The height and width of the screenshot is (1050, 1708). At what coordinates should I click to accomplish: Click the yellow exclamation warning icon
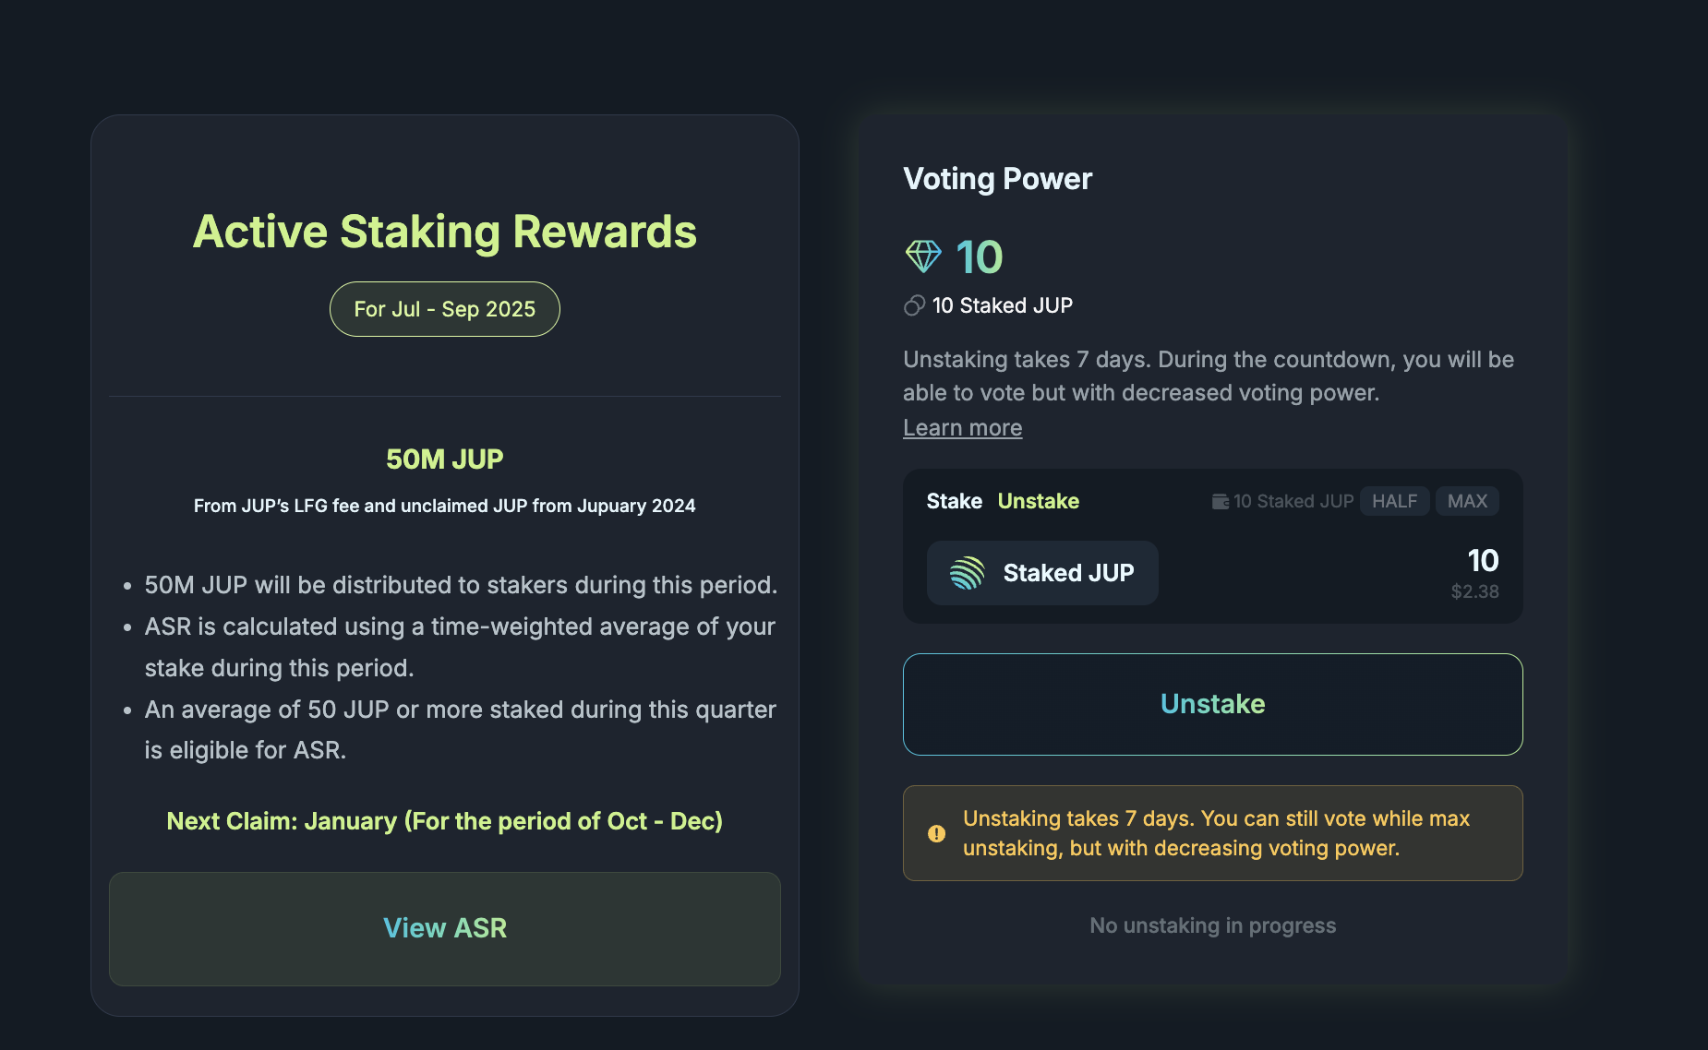[936, 833]
